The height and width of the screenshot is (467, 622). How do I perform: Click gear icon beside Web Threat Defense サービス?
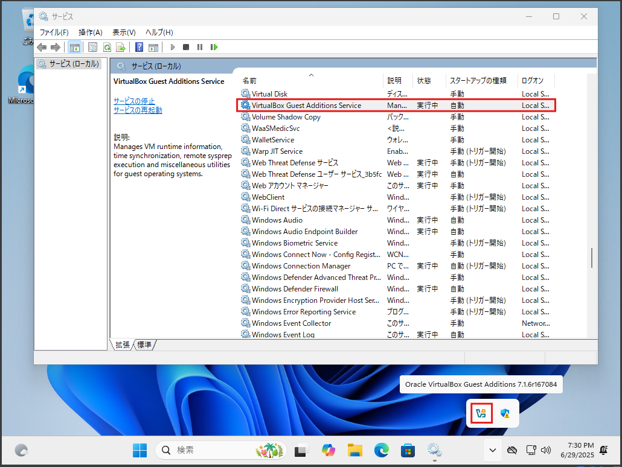click(246, 162)
